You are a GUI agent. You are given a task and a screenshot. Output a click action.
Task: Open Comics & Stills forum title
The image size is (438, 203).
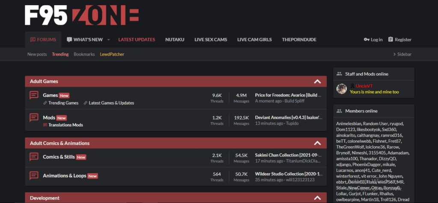pyautogui.click(x=59, y=157)
